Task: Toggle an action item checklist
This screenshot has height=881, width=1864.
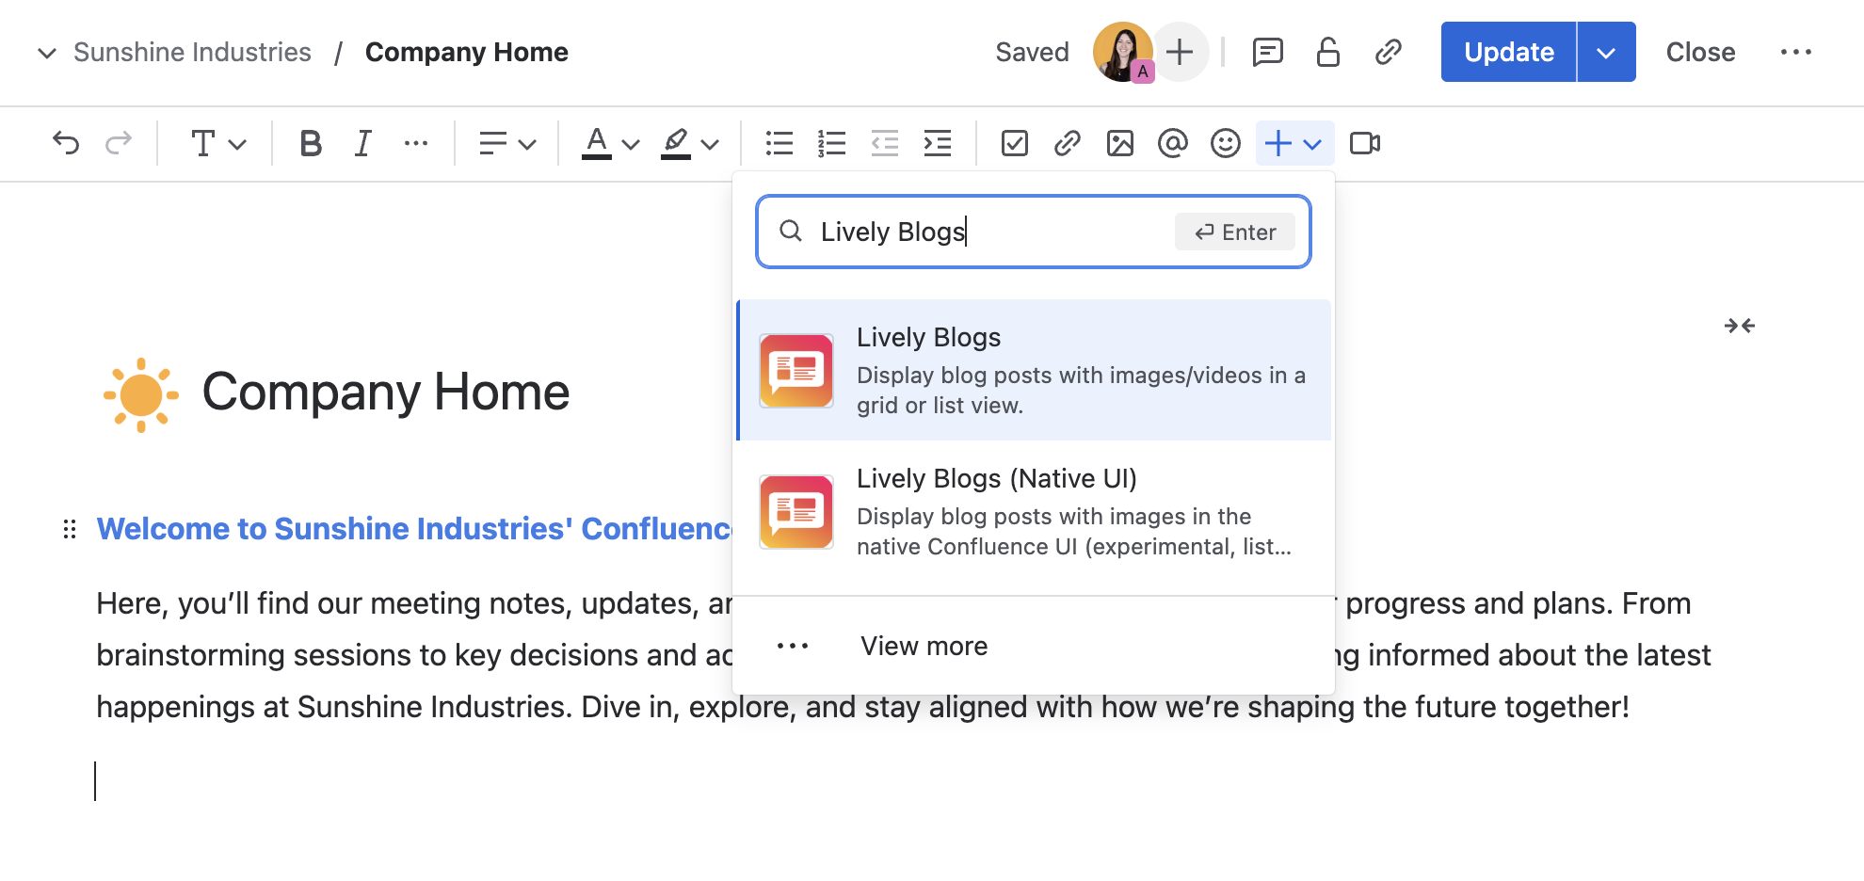Action: [x=1014, y=143]
